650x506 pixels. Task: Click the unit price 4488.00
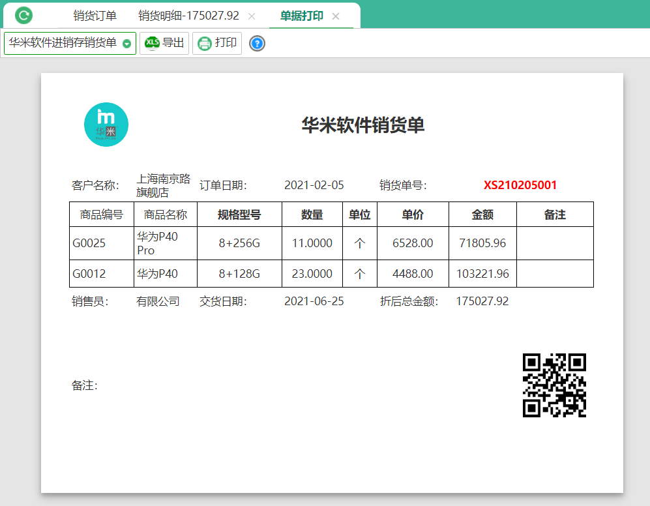point(413,274)
